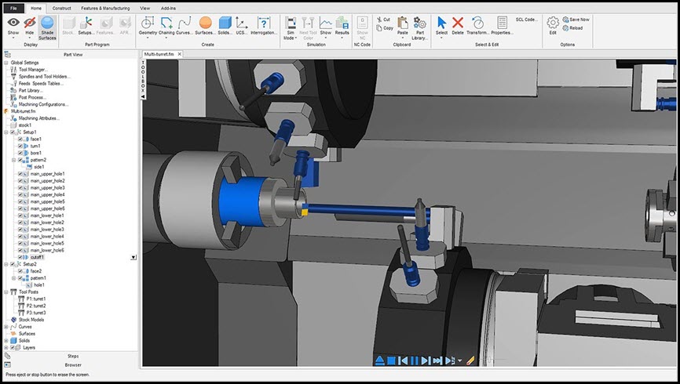
Task: Open the Browser panel
Action: [73, 364]
